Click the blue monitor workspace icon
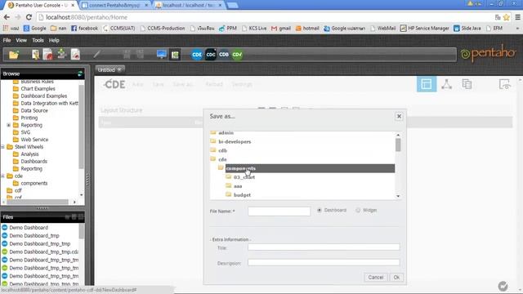Viewport: 523px width, 294px height. (x=162, y=55)
